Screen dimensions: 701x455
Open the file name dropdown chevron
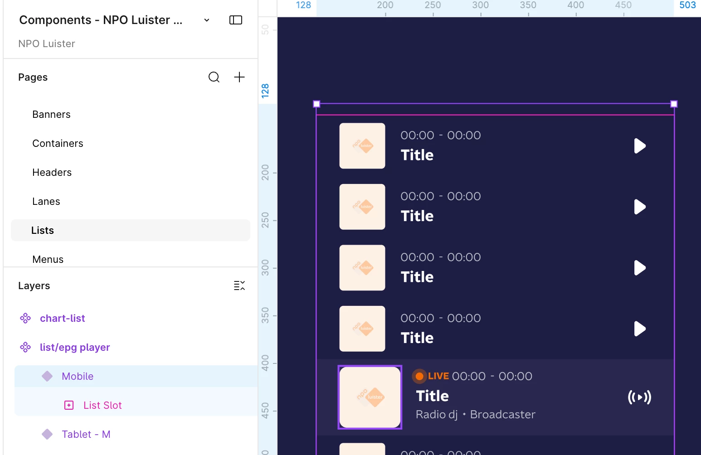tap(207, 20)
